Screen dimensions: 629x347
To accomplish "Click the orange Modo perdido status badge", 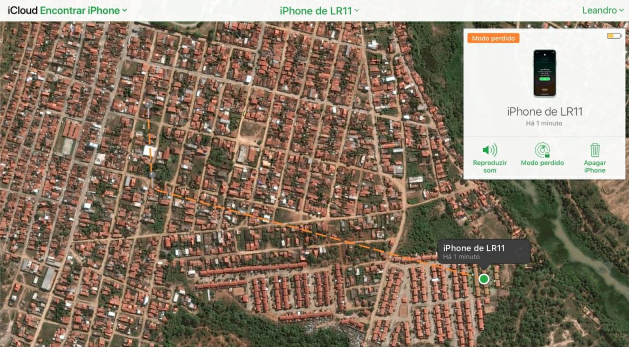I will coord(493,38).
